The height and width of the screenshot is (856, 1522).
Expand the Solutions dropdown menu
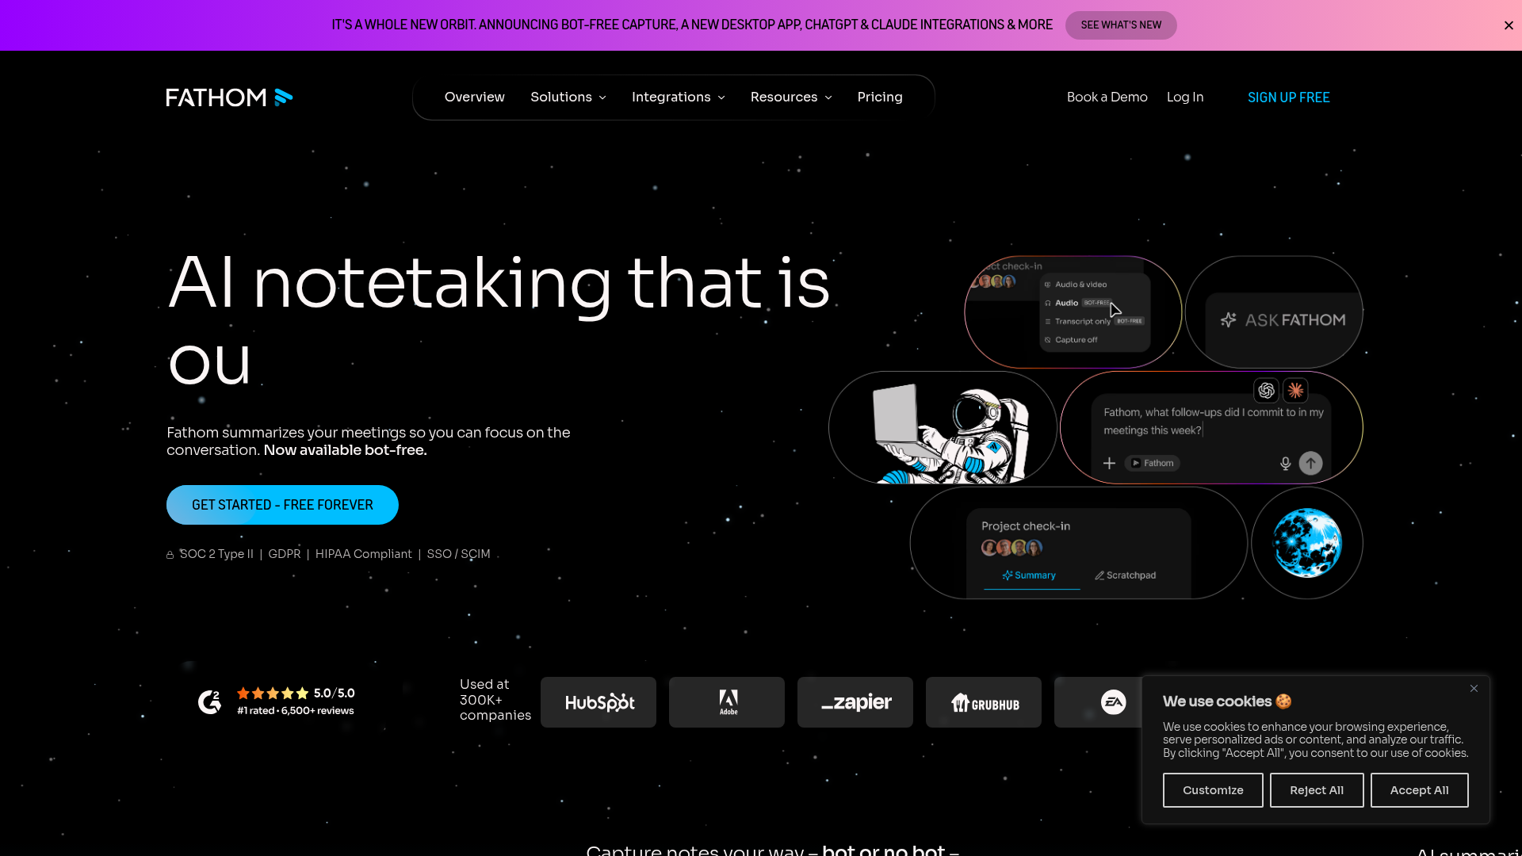(x=568, y=97)
